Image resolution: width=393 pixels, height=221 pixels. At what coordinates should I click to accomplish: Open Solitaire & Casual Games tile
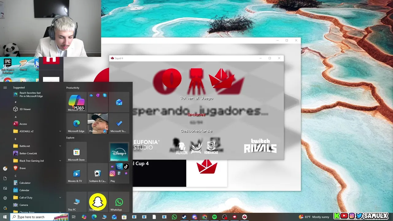click(x=98, y=173)
